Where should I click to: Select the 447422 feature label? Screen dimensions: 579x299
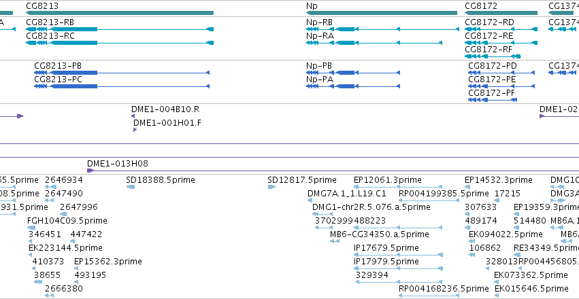click(x=86, y=234)
